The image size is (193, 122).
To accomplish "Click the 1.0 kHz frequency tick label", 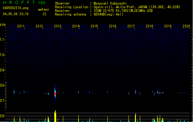I will 2,55.
